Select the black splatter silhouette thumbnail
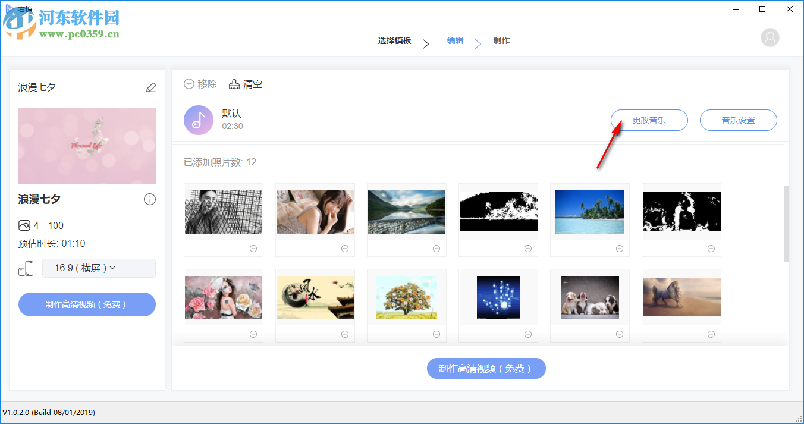This screenshot has width=804, height=424. click(681, 212)
